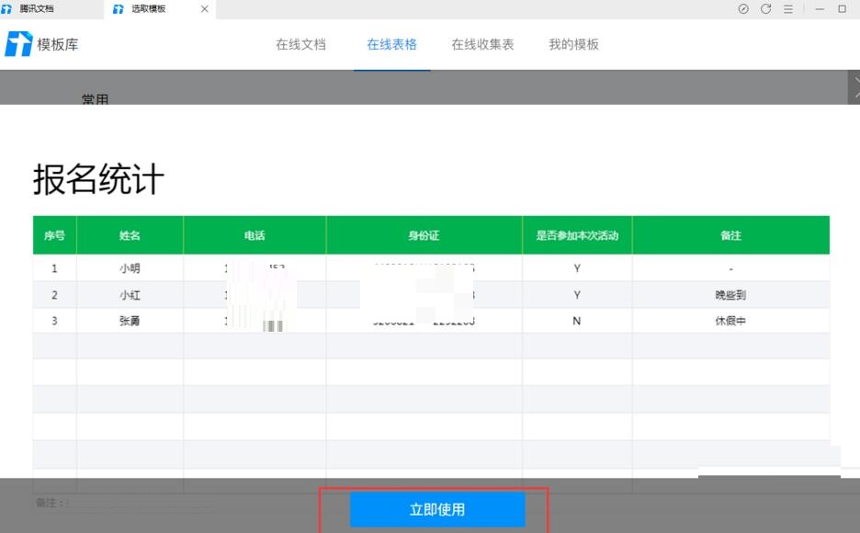This screenshot has width=860, height=533.
Task: Click the favicon on the 选取模板 tab
Action: 118,10
